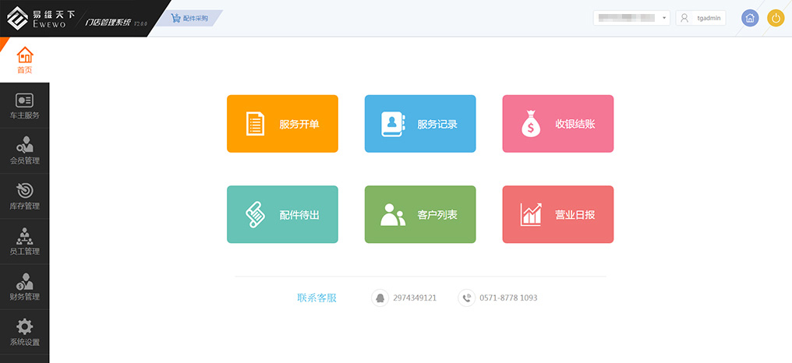Viewport: 792px width, 363px height.
Task: Open the 配件待出 tile
Action: (282, 214)
